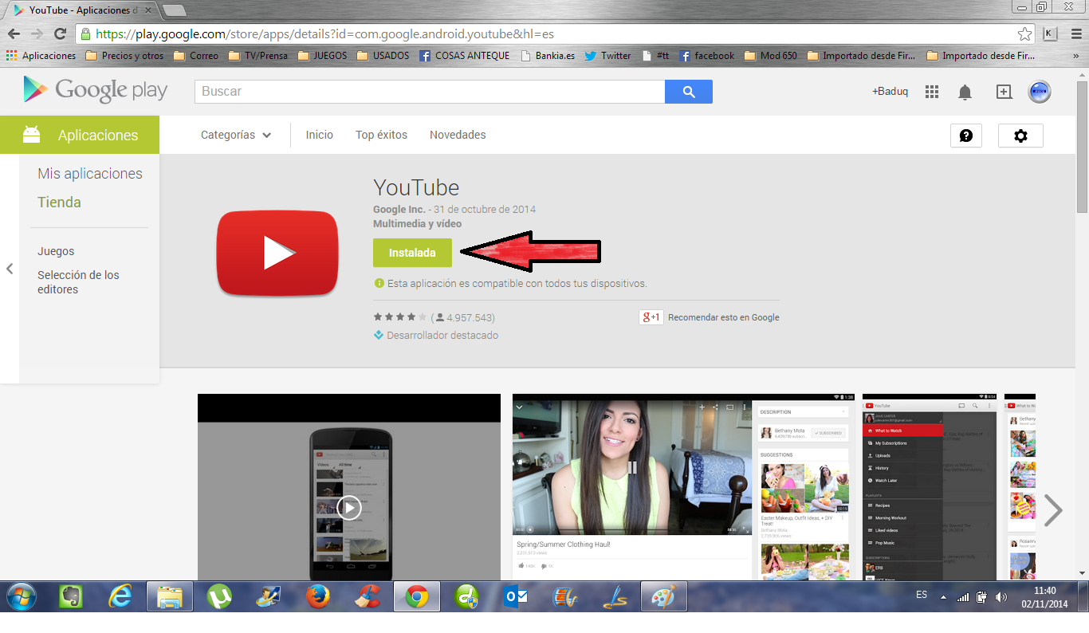Screen dimensions: 1089x633
Task: Play the YouTube promo video thumbnail
Action: coord(348,508)
